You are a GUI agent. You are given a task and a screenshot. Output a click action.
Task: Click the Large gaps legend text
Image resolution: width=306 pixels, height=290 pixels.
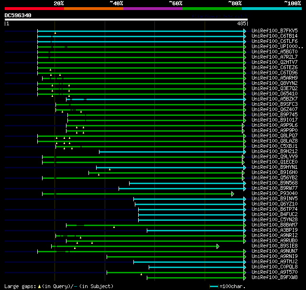pyautogui.click(x=59, y=286)
